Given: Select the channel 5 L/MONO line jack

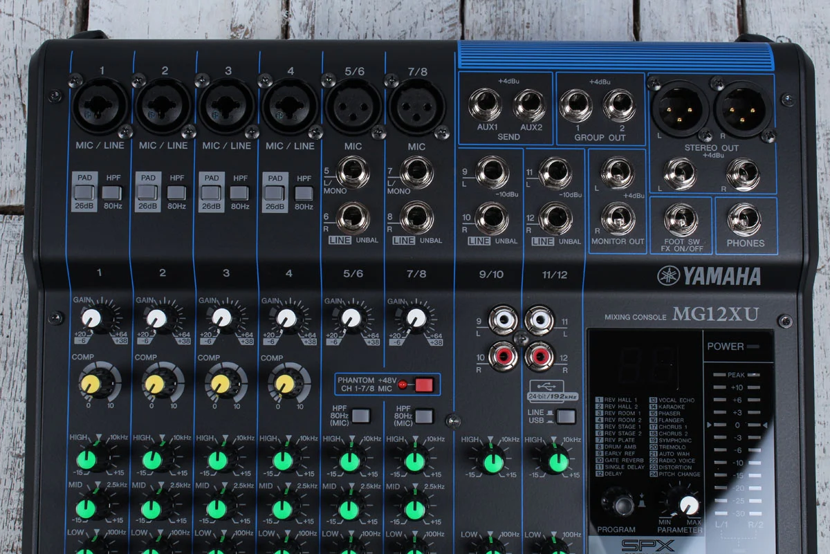Looking at the screenshot, I should tap(353, 172).
